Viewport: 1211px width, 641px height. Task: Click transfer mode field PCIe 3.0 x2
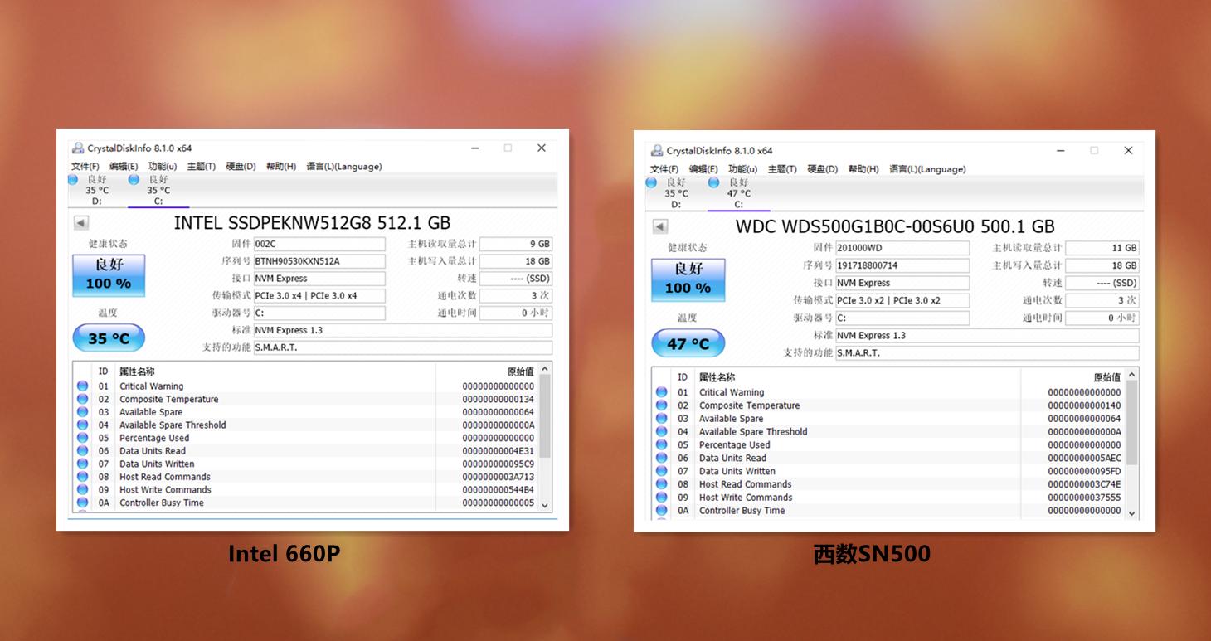(x=902, y=300)
